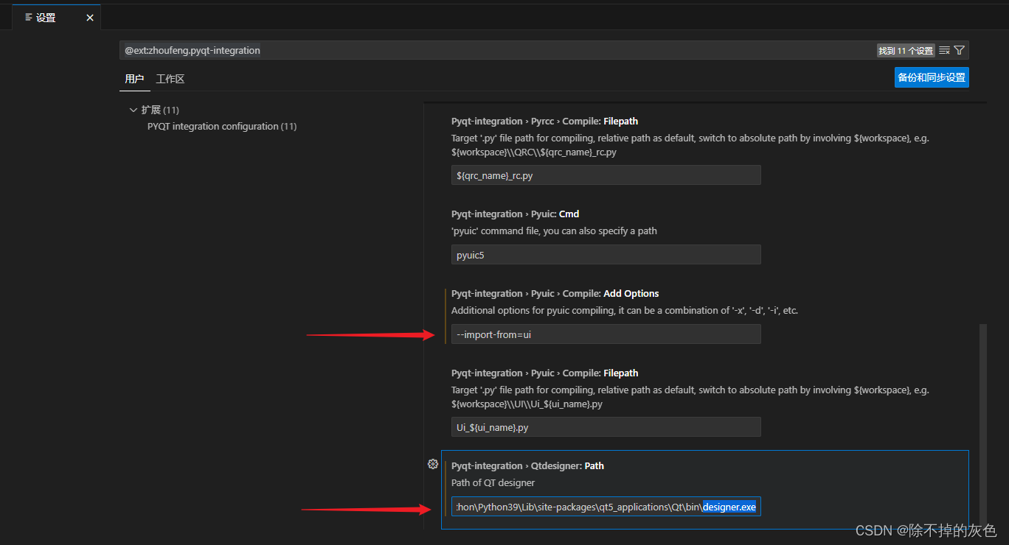Click the Pyqt-integration › Pyuic: Cmd heading
1009x545 pixels.
tap(516, 214)
